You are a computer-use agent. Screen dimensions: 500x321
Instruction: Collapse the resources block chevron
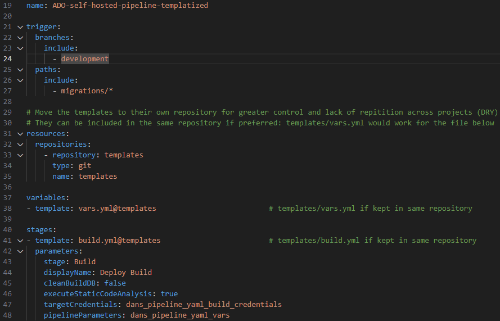tap(20, 134)
